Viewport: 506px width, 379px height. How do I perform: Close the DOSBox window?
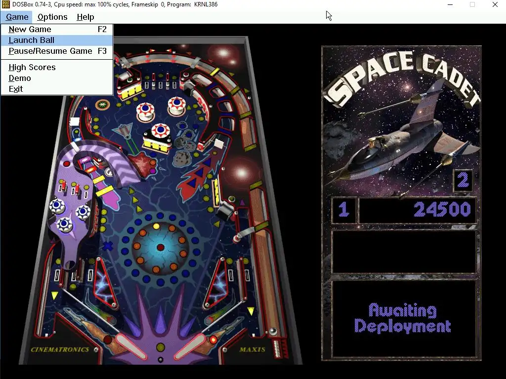pyautogui.click(x=495, y=4)
